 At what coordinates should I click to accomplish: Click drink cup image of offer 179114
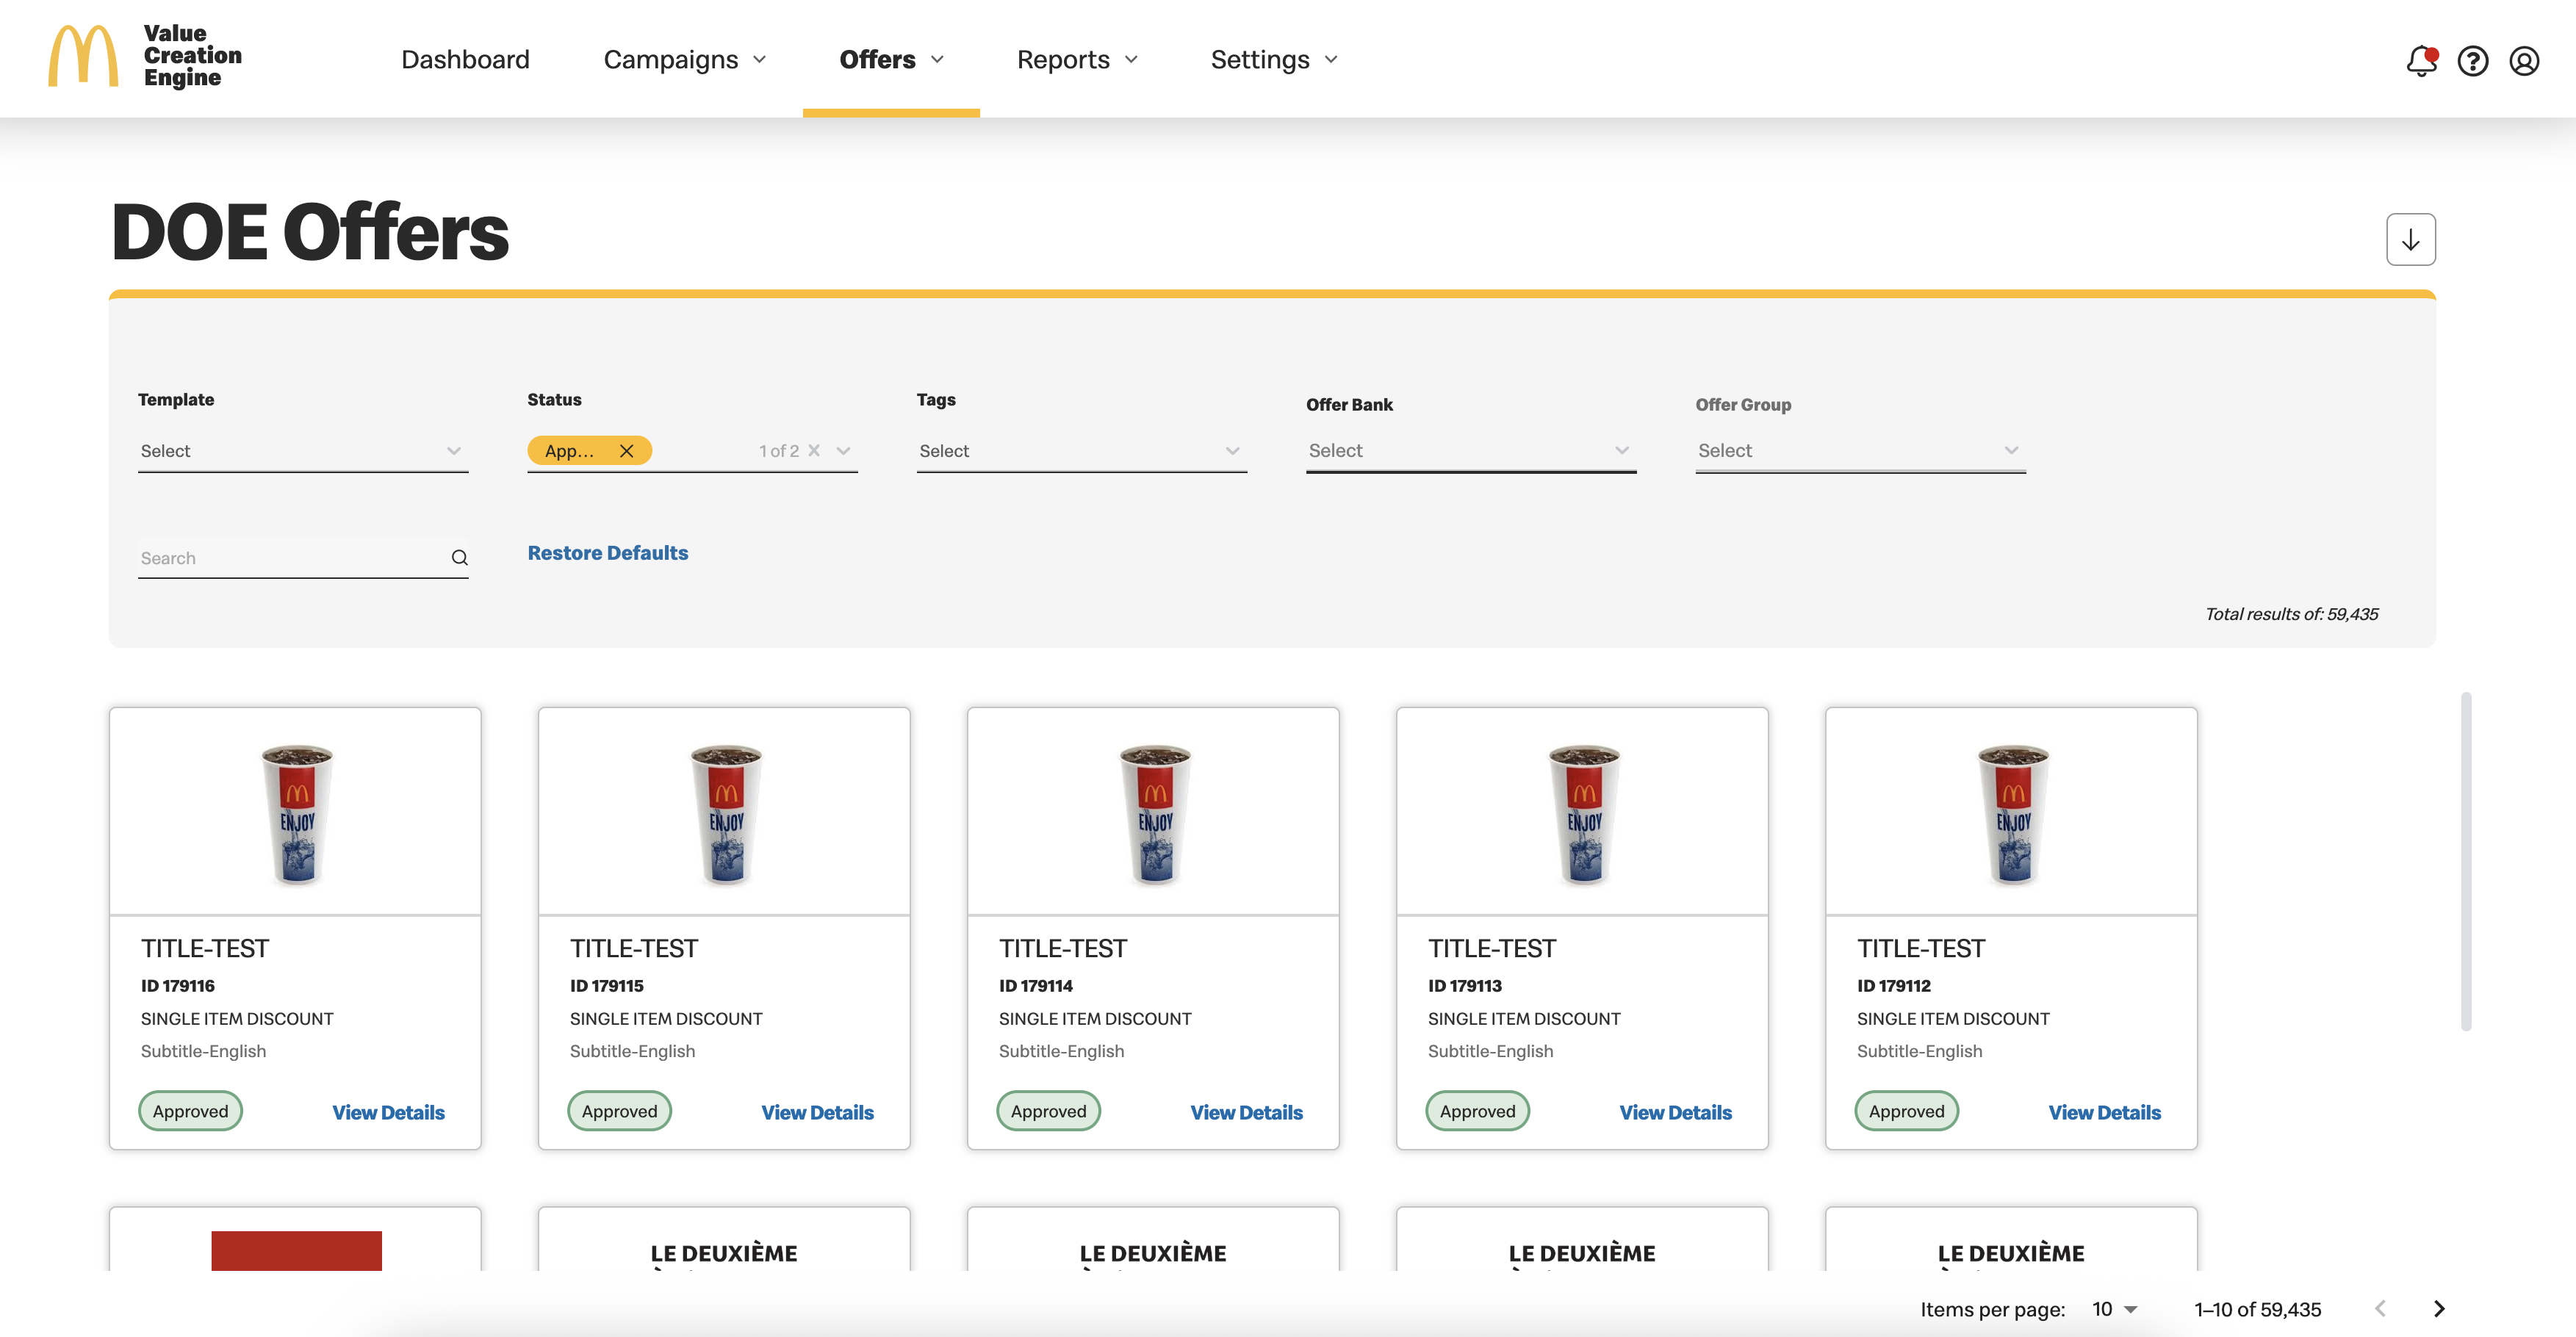[x=1155, y=814]
